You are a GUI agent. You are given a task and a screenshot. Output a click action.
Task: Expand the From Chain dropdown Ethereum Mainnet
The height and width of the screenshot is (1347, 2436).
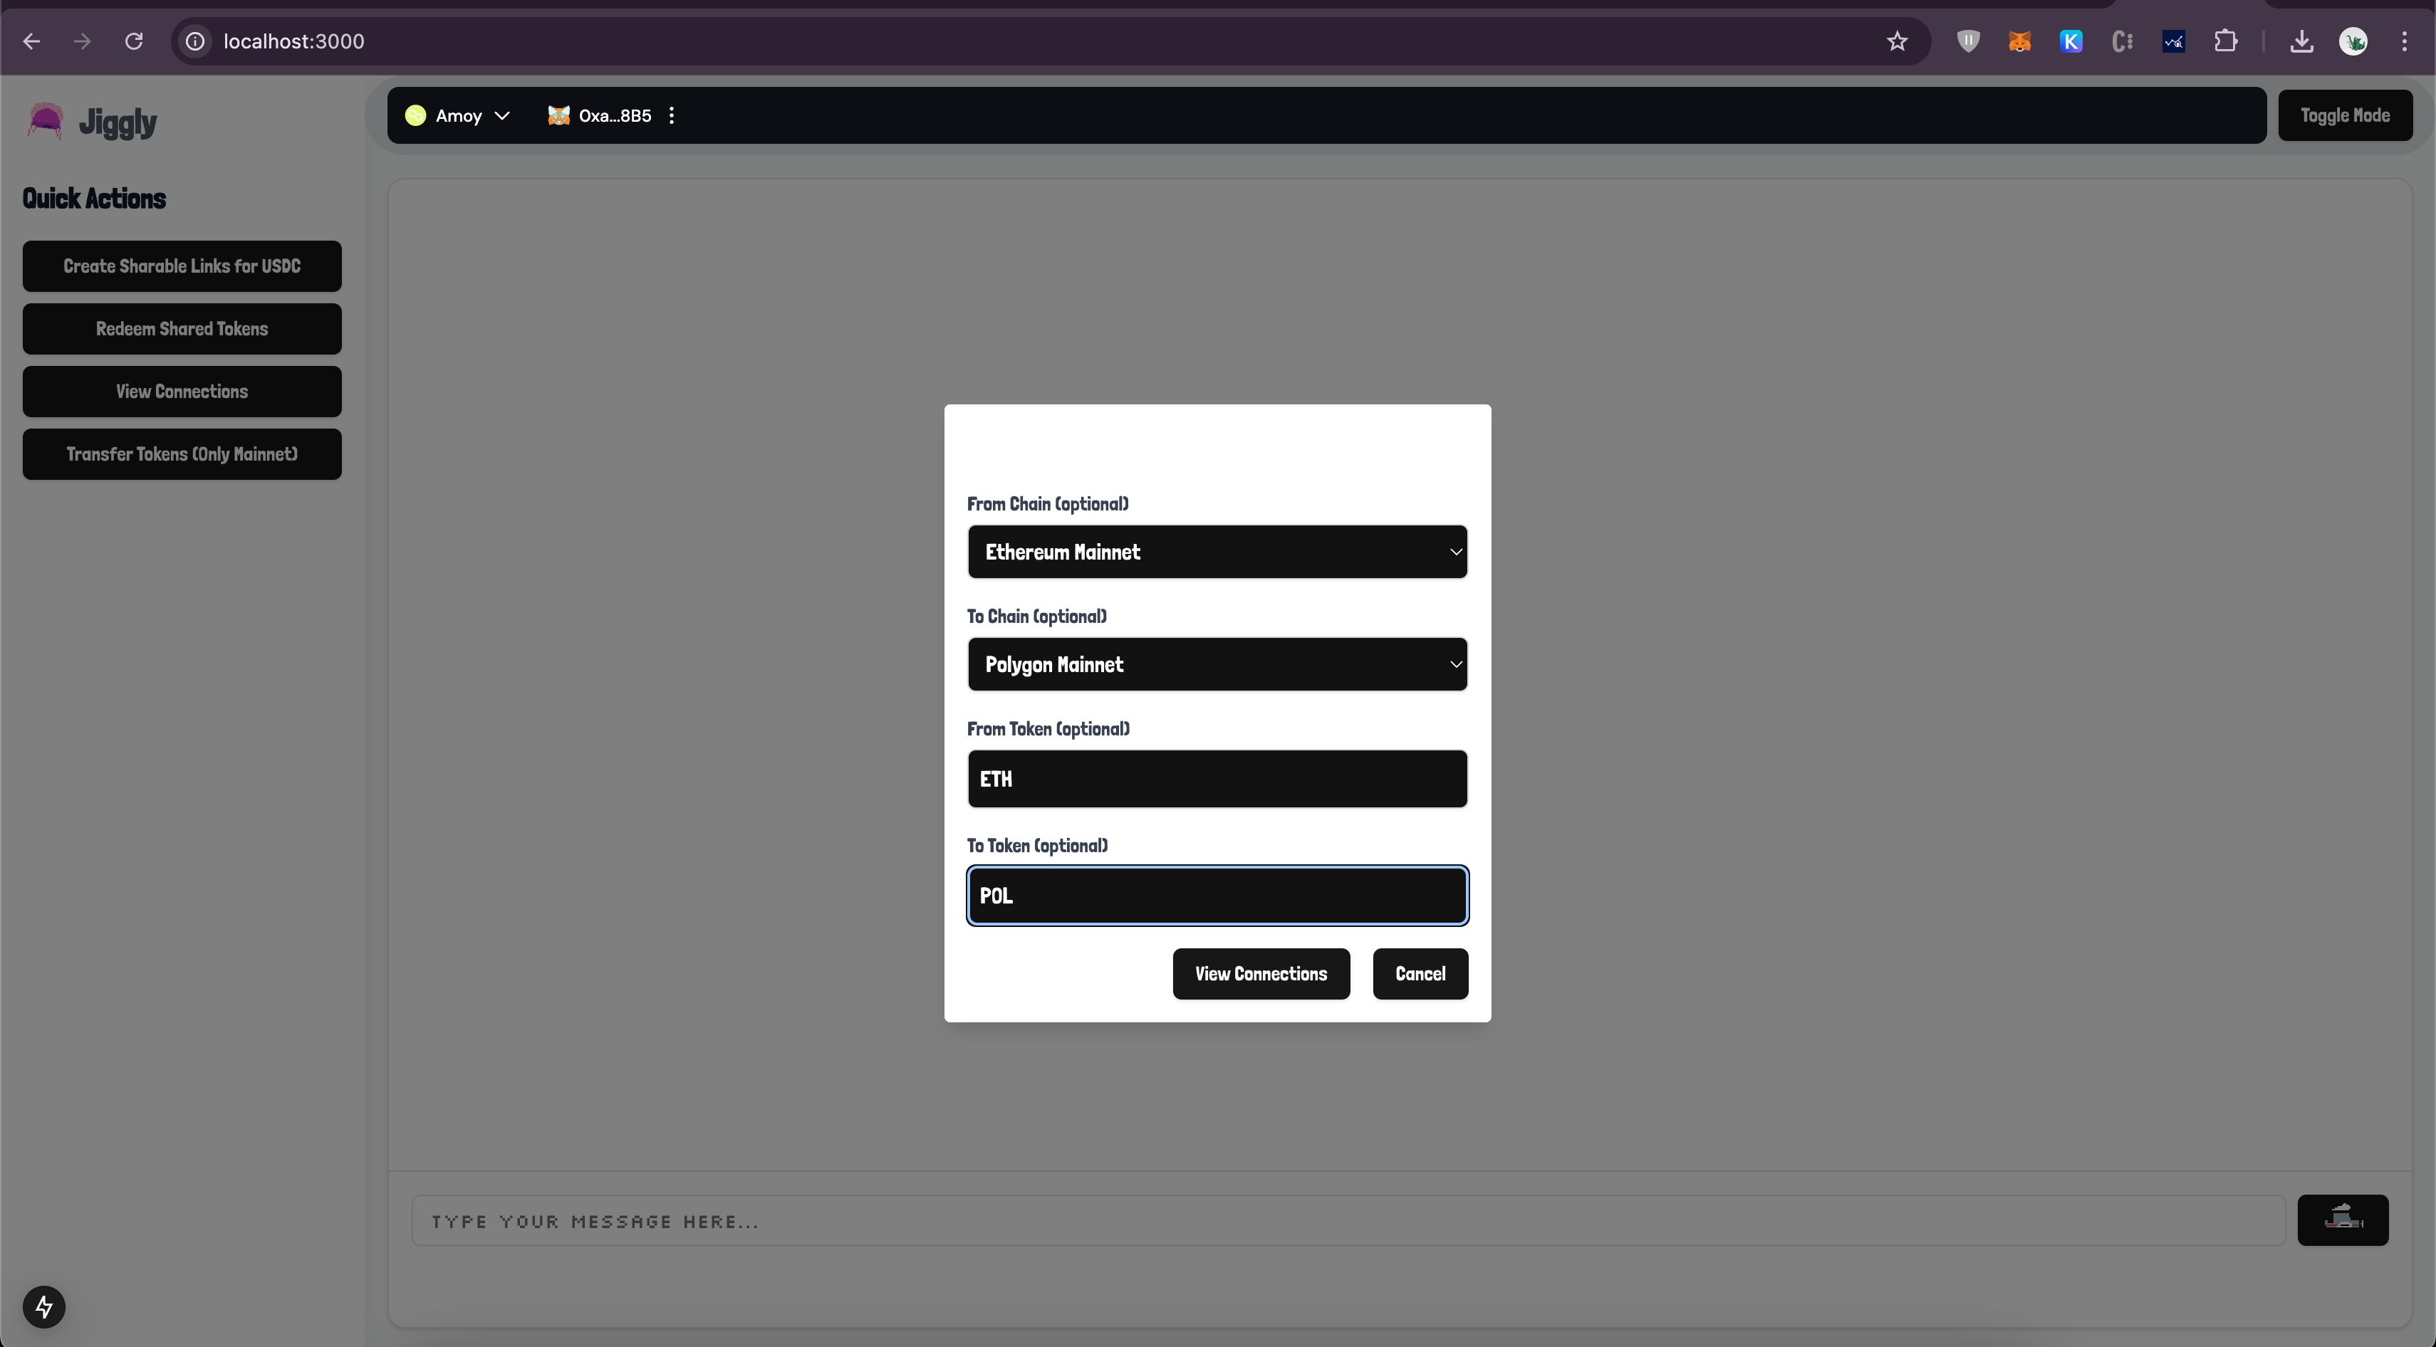(1217, 551)
